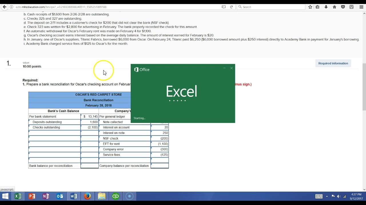This screenshot has height=205, width=366.
Task: Close the Excel splash screen
Action: click(x=231, y=68)
